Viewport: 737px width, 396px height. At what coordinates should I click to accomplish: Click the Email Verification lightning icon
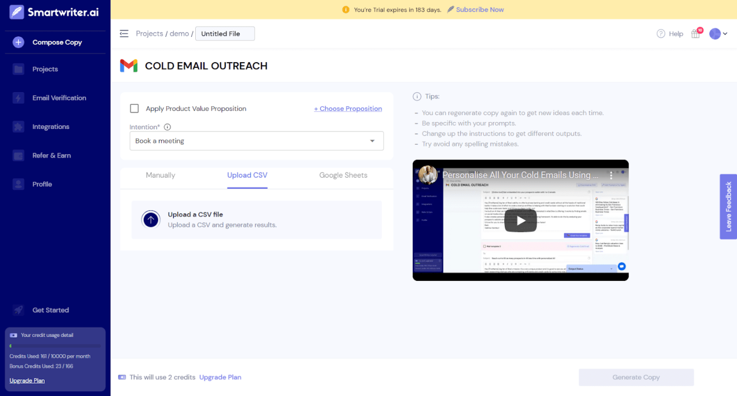[x=18, y=98]
